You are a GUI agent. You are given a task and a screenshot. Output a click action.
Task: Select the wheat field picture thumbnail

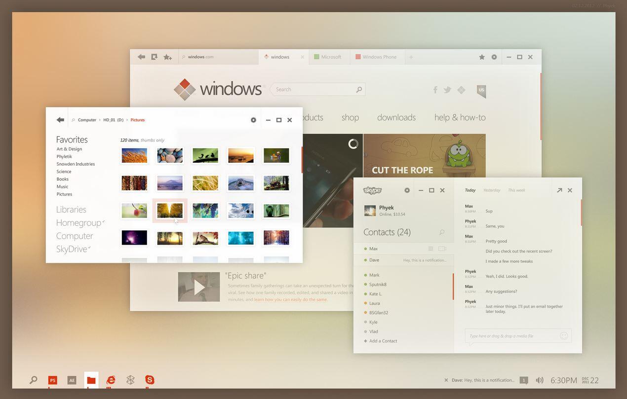pos(134,156)
